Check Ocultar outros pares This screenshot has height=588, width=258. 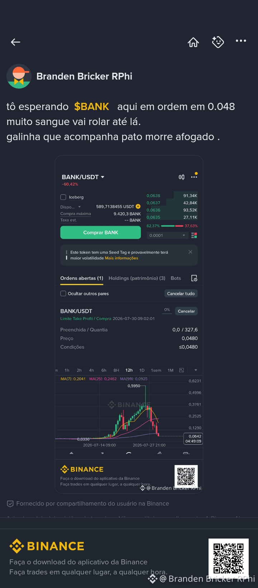click(x=63, y=293)
